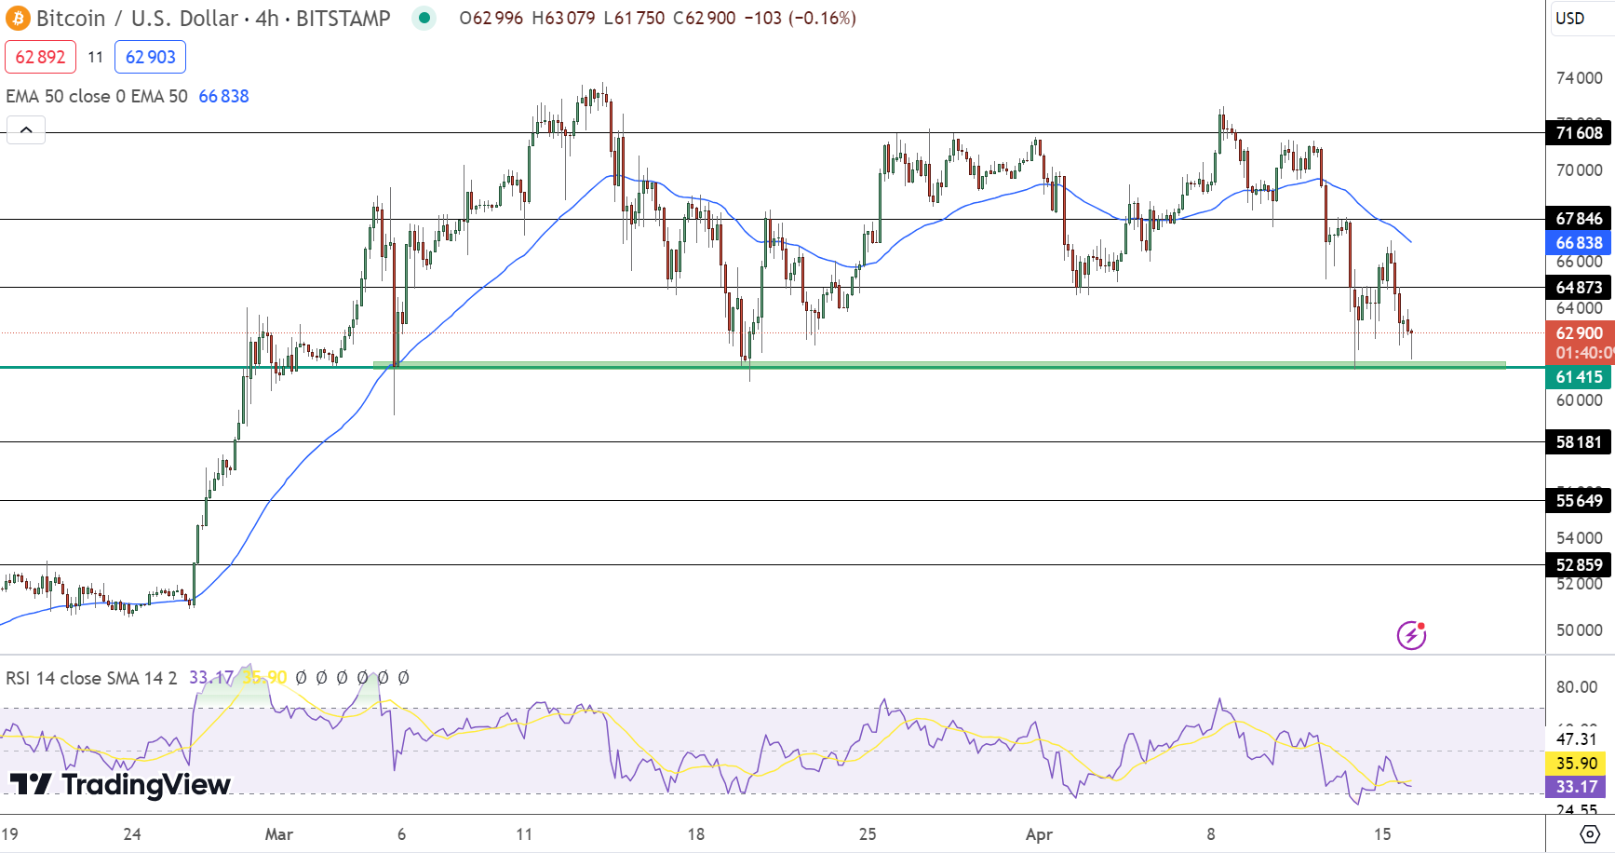The width and height of the screenshot is (1615, 853).
Task: Click the blue buy price 62903 button
Action: tap(150, 57)
